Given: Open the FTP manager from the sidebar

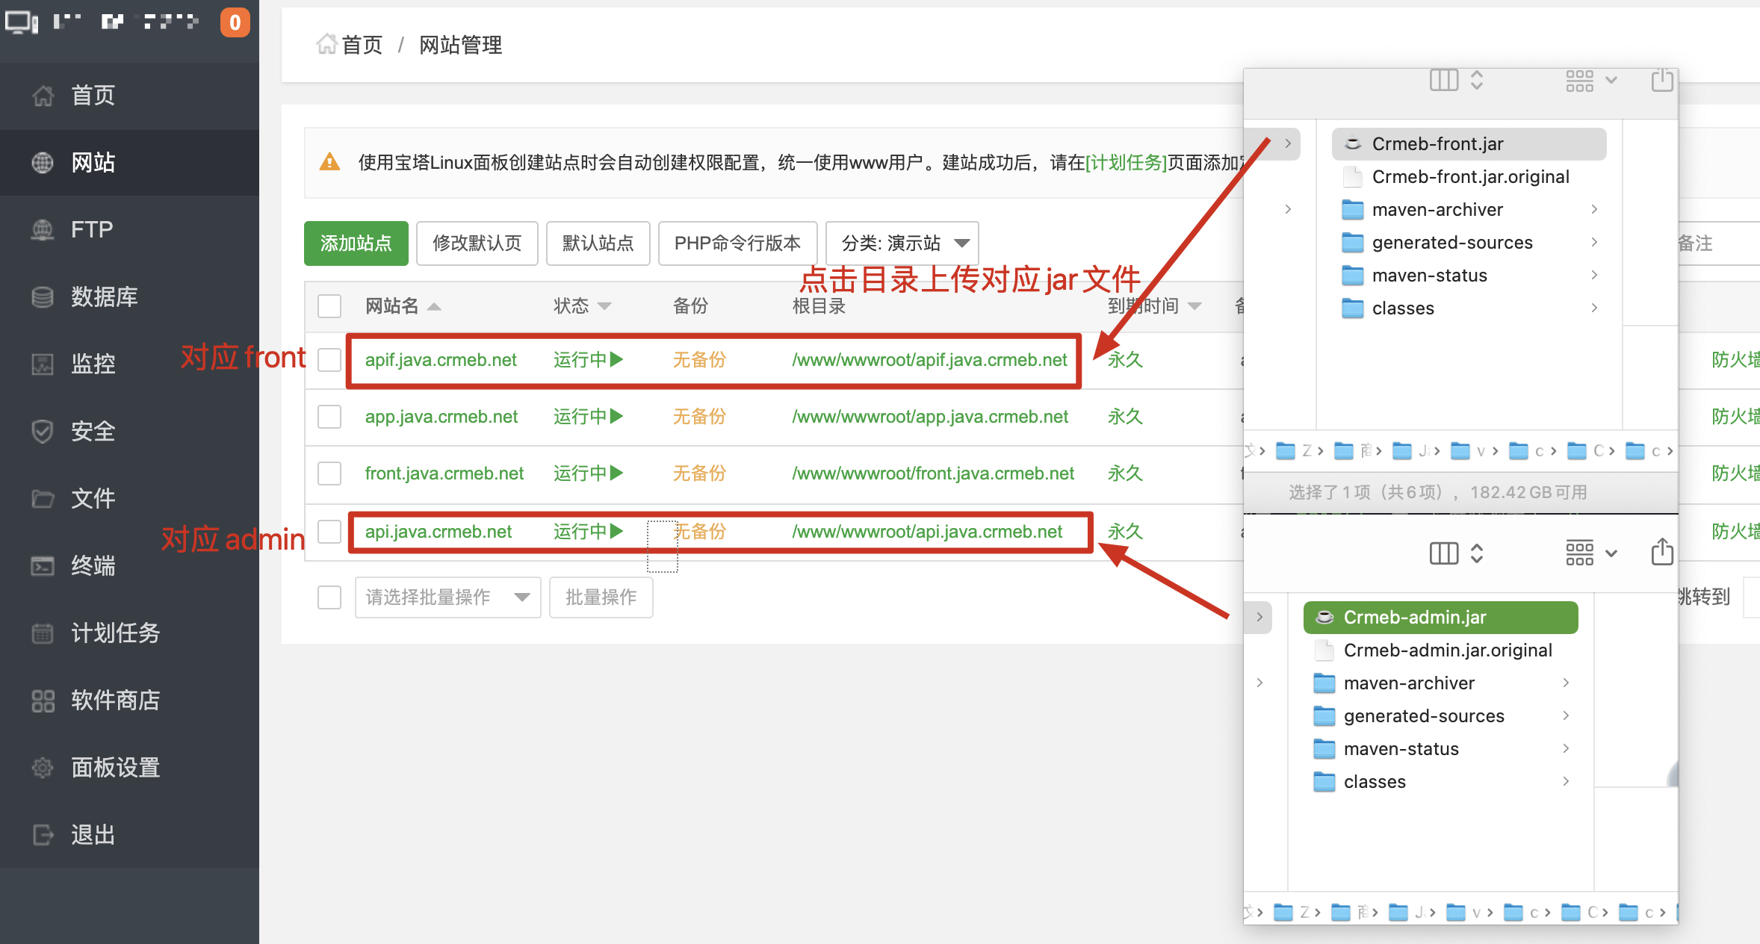Looking at the screenshot, I should pyautogui.click(x=91, y=229).
